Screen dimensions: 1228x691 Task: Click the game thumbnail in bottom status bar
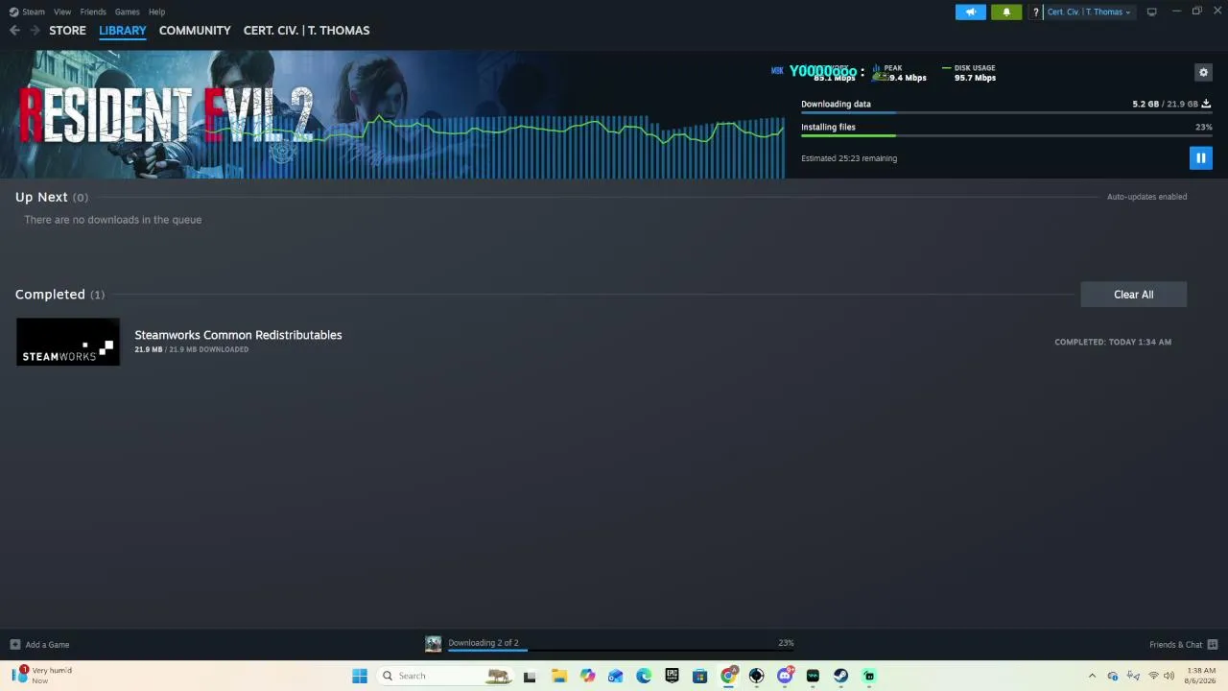tap(434, 644)
